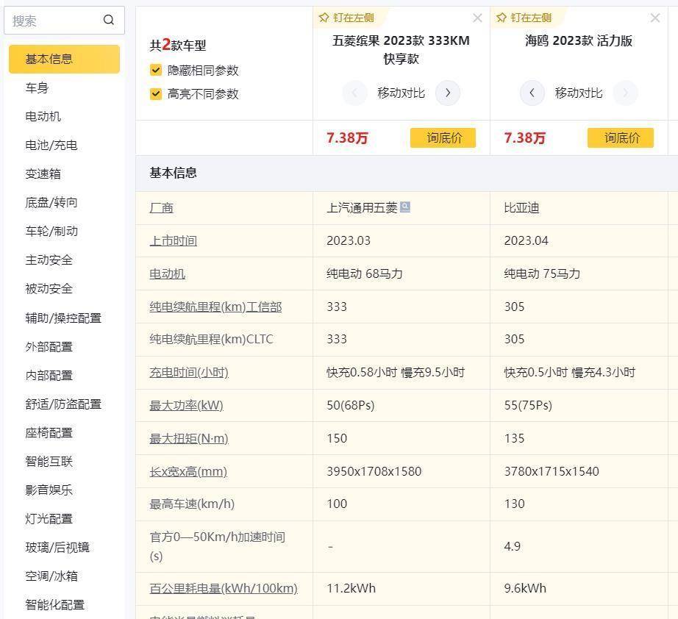The width and height of the screenshot is (678, 619).
Task: Remove 五菱缤果 2023款 from comparison
Action: coord(477,18)
